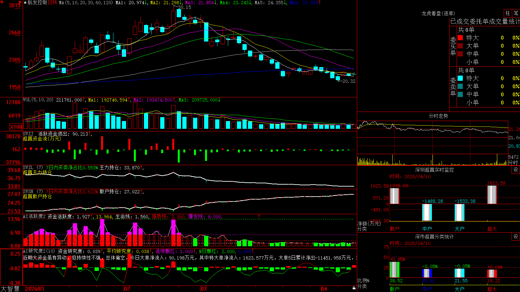This screenshot has width=520, height=292.
Task: Switch 龙虎看盘 to 笔 view
Action: tap(516, 13)
